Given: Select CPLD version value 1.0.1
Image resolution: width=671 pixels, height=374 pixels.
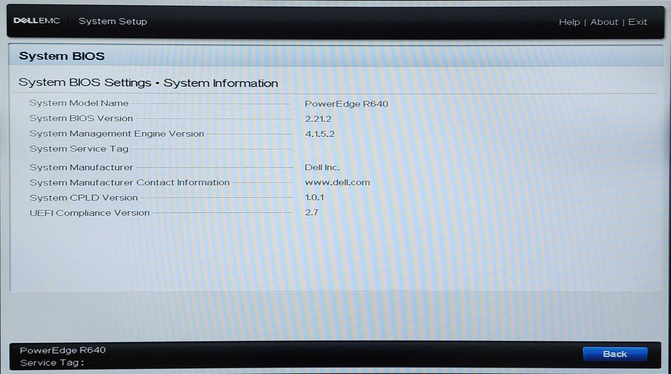Looking at the screenshot, I should point(314,198).
